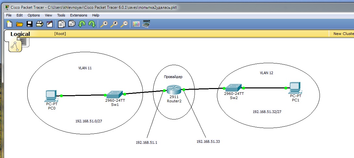354x158 pixels.
Task: Click the green link light beside PC0
Action: tap(61, 96)
